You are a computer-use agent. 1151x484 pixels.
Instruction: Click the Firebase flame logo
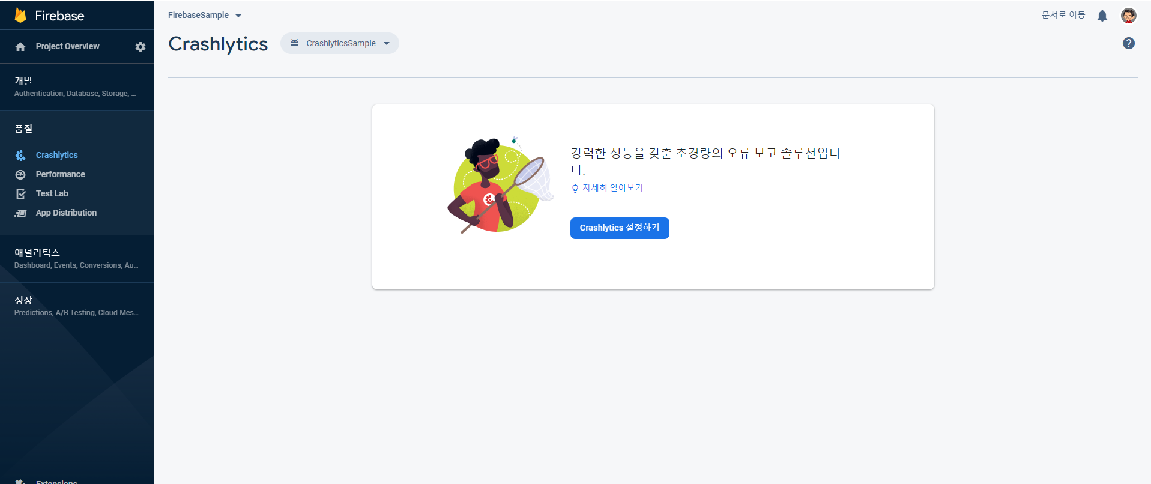(x=20, y=15)
